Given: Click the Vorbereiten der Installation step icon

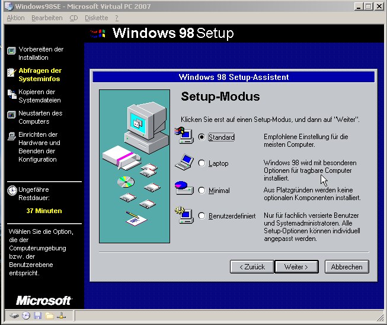Looking at the screenshot, I should point(11,51).
